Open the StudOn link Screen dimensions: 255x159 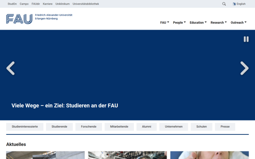12,4
